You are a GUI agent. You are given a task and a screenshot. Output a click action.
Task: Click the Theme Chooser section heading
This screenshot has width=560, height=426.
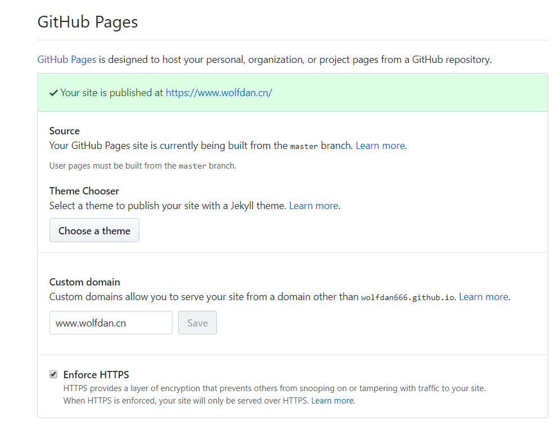point(84,191)
